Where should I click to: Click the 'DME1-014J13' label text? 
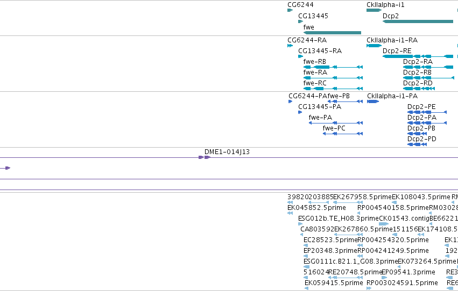point(227,152)
